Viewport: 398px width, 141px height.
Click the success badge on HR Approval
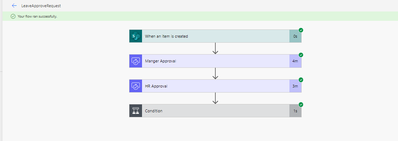point(301,80)
